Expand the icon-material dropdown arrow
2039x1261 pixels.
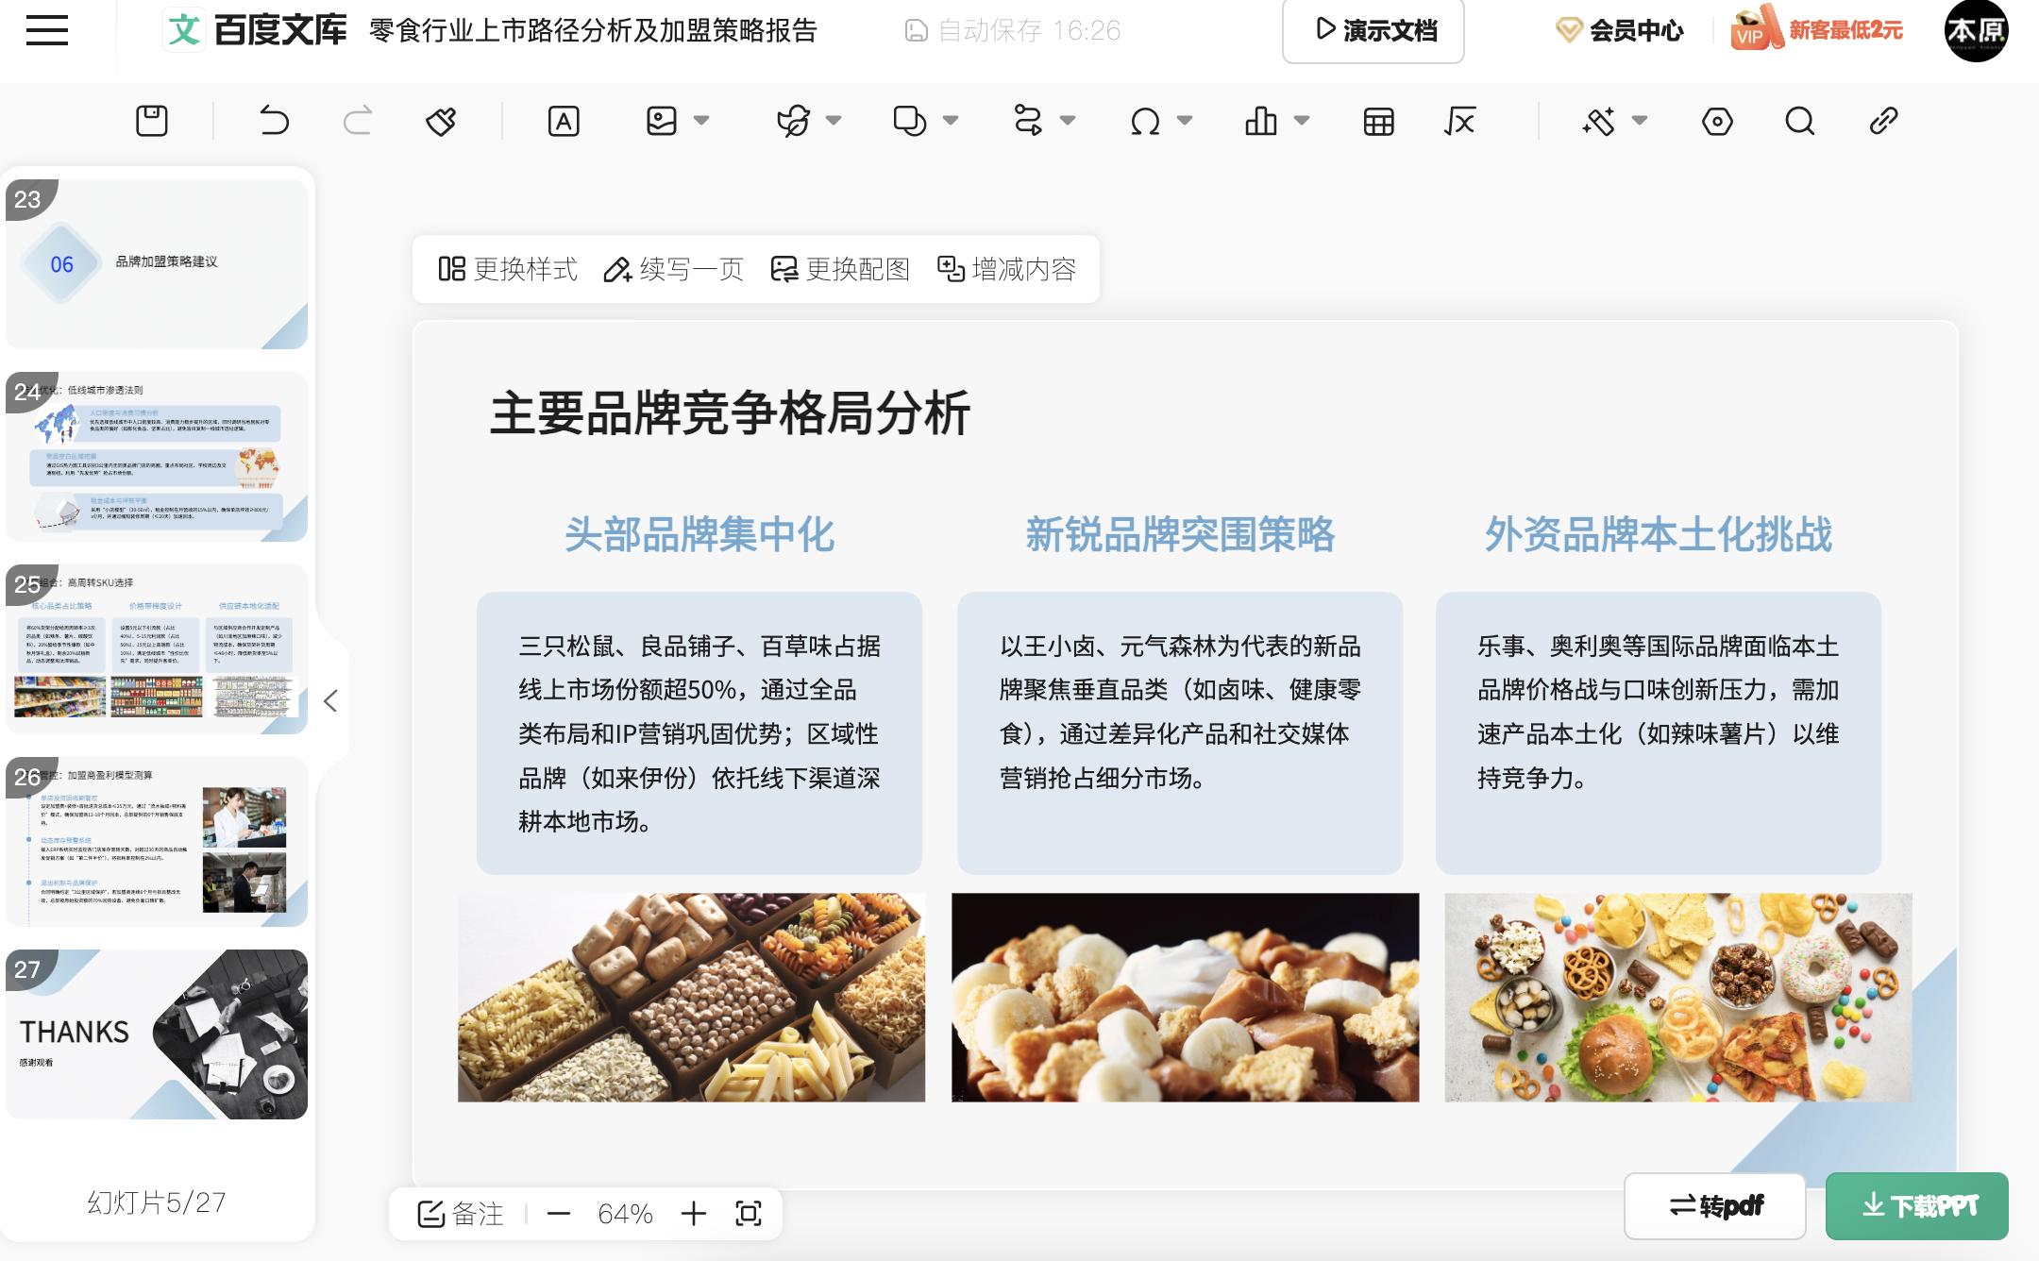pos(834,121)
